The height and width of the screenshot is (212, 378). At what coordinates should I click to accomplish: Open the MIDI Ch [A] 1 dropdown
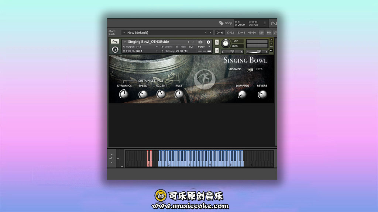pyautogui.click(x=157, y=51)
